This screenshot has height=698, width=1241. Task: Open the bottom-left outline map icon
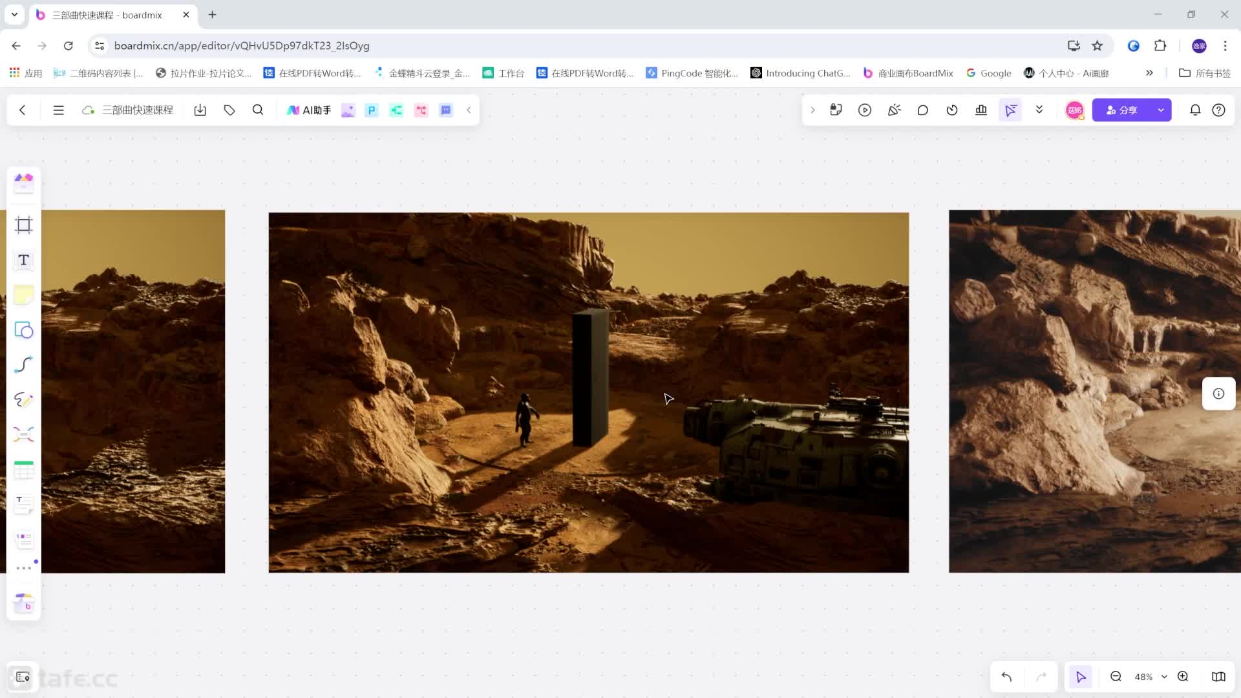pyautogui.click(x=23, y=677)
